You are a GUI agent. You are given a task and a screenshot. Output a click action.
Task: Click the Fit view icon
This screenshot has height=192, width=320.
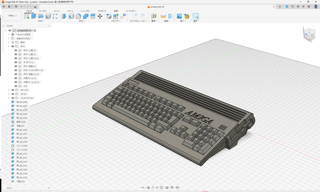pos(161,188)
